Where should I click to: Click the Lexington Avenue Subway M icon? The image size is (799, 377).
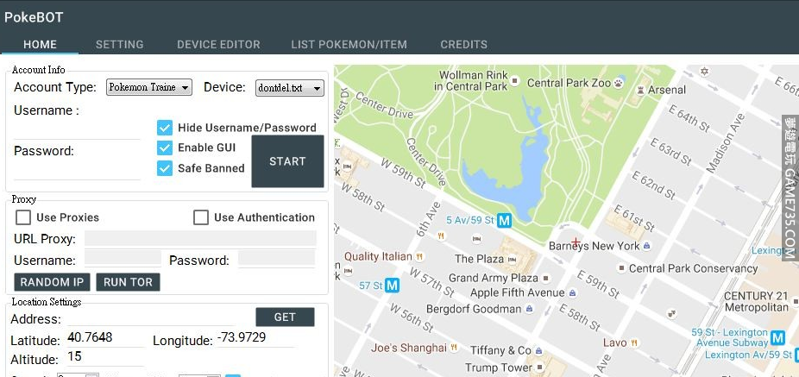777,337
